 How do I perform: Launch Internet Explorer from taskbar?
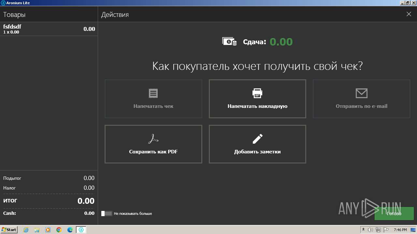click(26, 230)
